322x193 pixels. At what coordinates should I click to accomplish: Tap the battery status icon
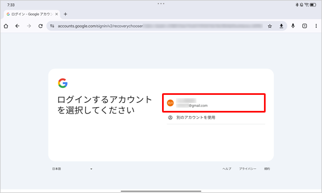coord(313,5)
